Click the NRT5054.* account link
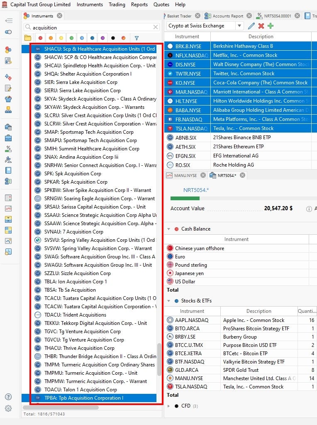This screenshot has width=317, height=425. [x=196, y=190]
